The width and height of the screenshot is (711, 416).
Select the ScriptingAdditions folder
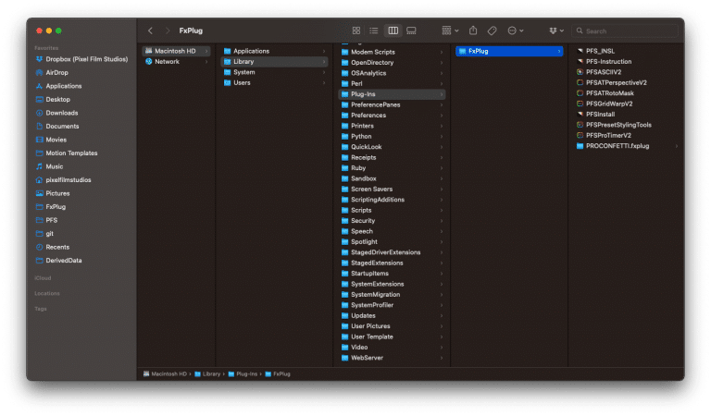click(392, 200)
